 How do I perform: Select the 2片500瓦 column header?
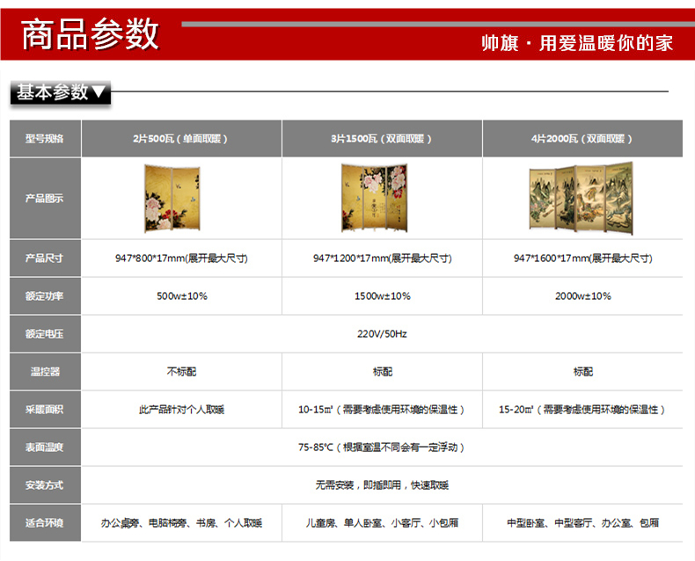click(180, 139)
